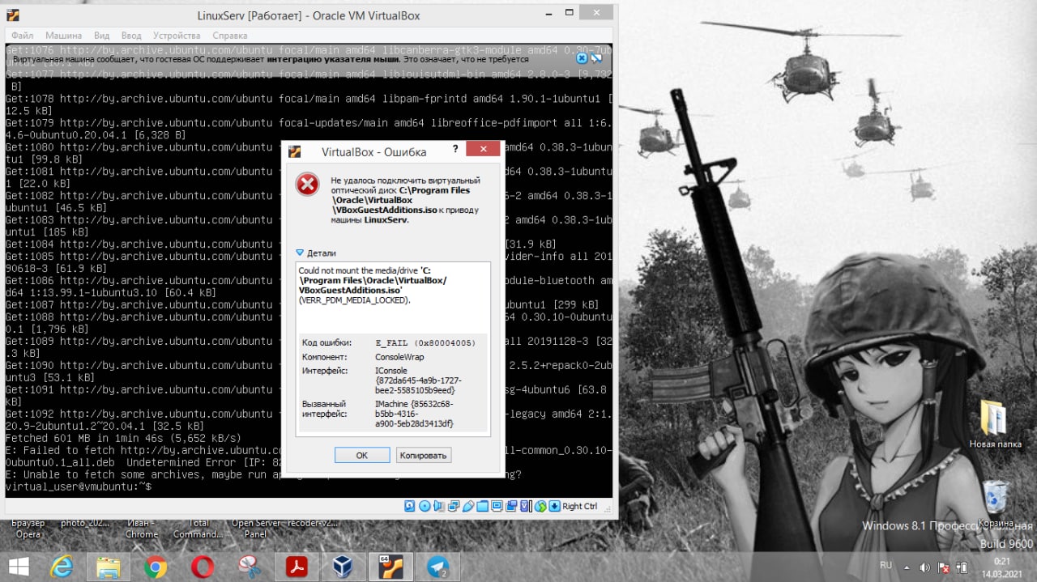
Task: Open Adobe Acrobat Reader from taskbar
Action: point(297,566)
